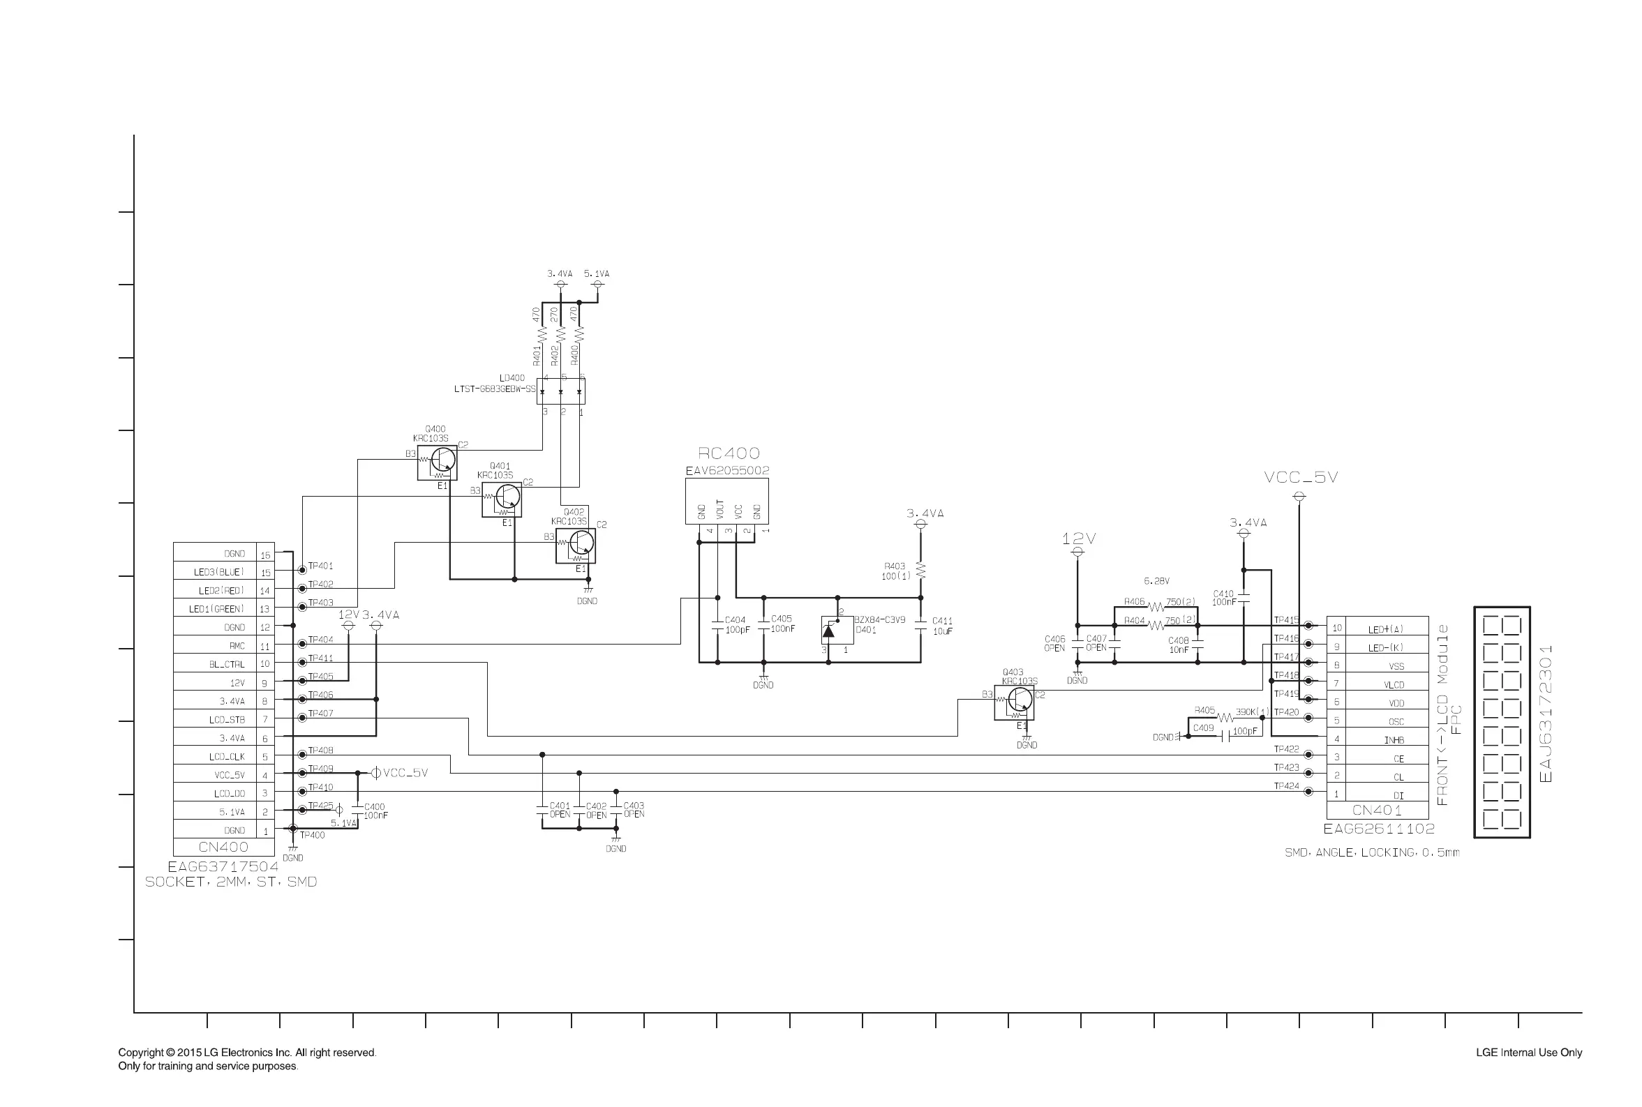Click the C400 100nF capacitor symbol
This screenshot has width=1642, height=1107.
357,810
